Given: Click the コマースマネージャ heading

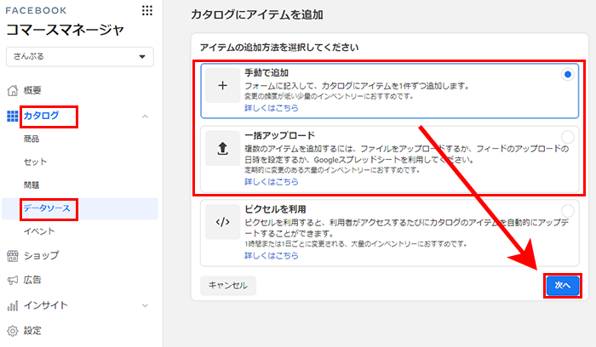Looking at the screenshot, I should click(65, 30).
